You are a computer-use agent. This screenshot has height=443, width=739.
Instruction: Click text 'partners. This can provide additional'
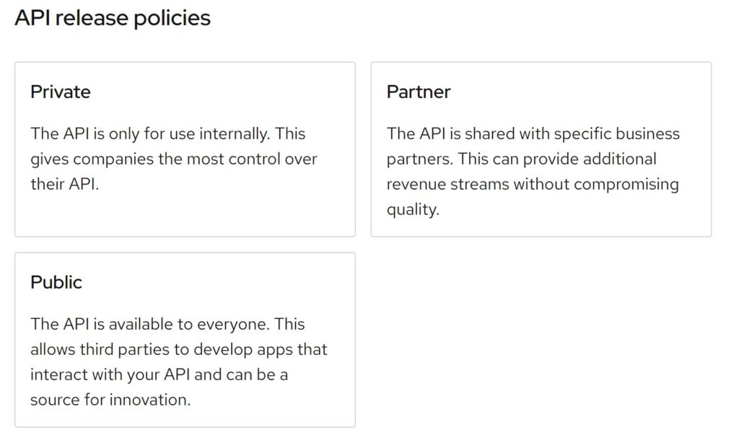pos(521,159)
